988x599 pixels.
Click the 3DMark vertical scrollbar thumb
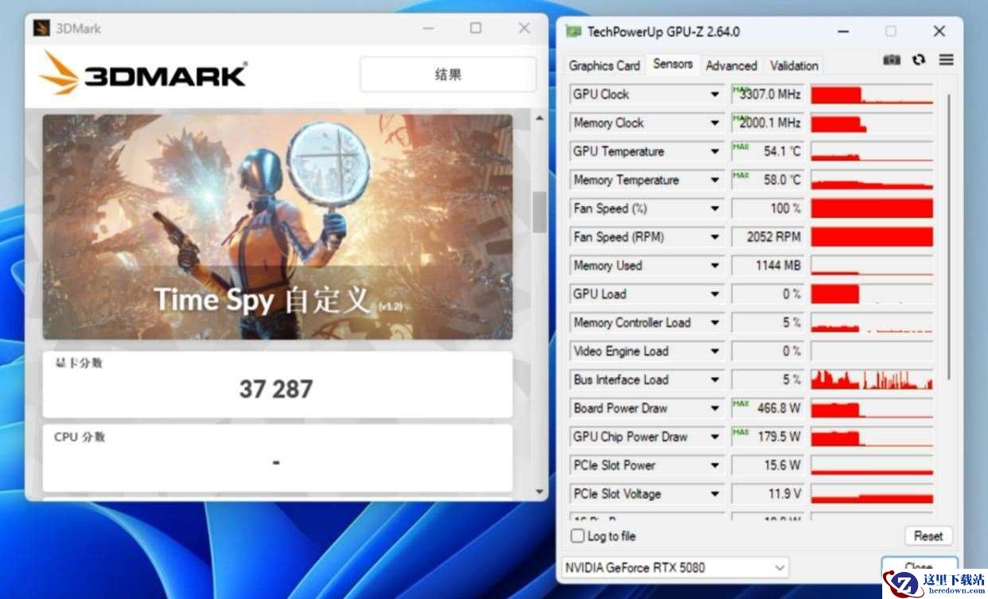(x=539, y=212)
